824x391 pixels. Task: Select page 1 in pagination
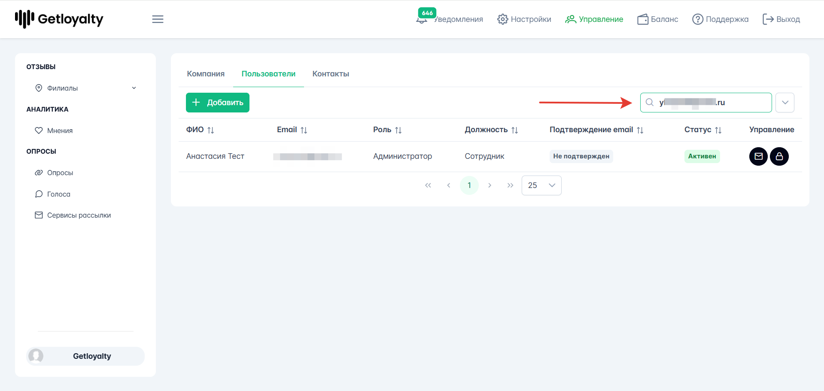469,185
